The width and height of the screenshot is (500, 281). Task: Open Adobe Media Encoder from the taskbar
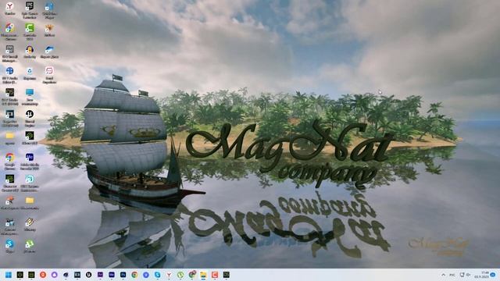(112, 275)
